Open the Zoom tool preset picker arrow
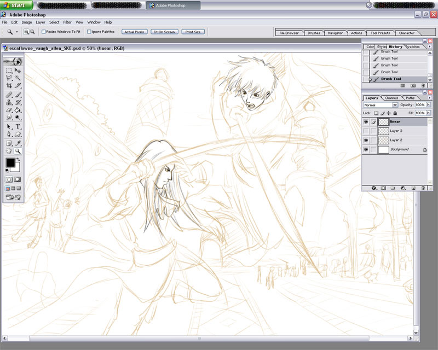Screen dimensions: 438x350 click(17, 32)
